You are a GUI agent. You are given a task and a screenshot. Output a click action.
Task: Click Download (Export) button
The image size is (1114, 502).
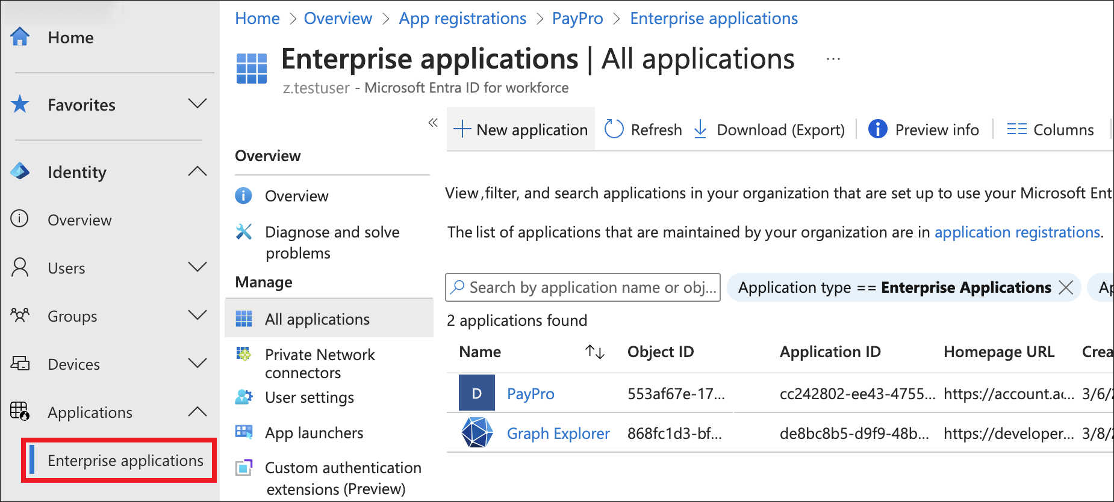770,130
